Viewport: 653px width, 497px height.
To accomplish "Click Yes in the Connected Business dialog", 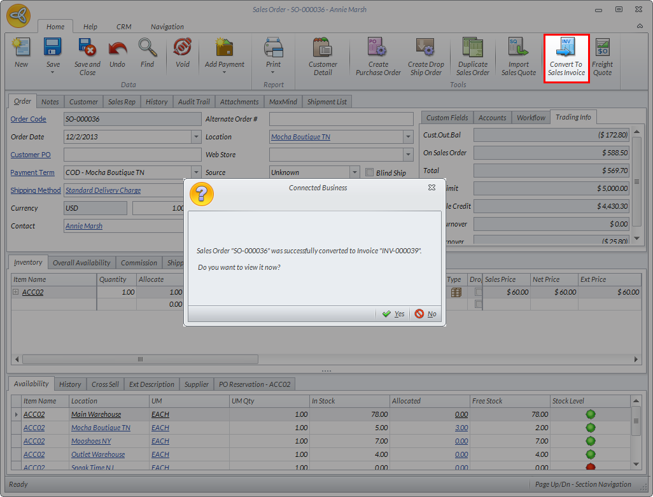I will point(393,314).
